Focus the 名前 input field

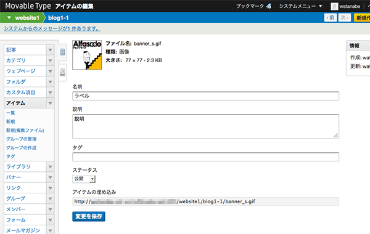[x=205, y=96]
